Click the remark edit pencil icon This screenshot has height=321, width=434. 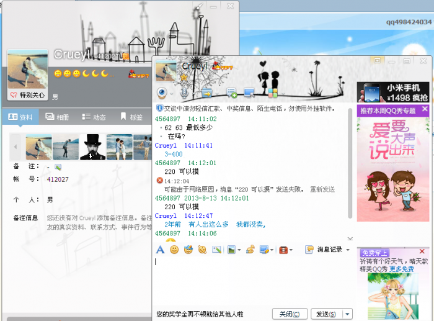58,167
